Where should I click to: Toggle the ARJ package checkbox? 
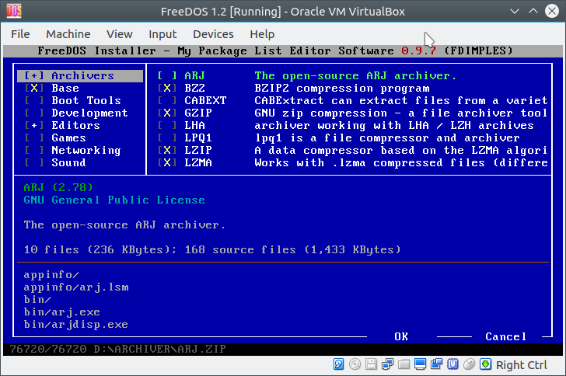(167, 75)
